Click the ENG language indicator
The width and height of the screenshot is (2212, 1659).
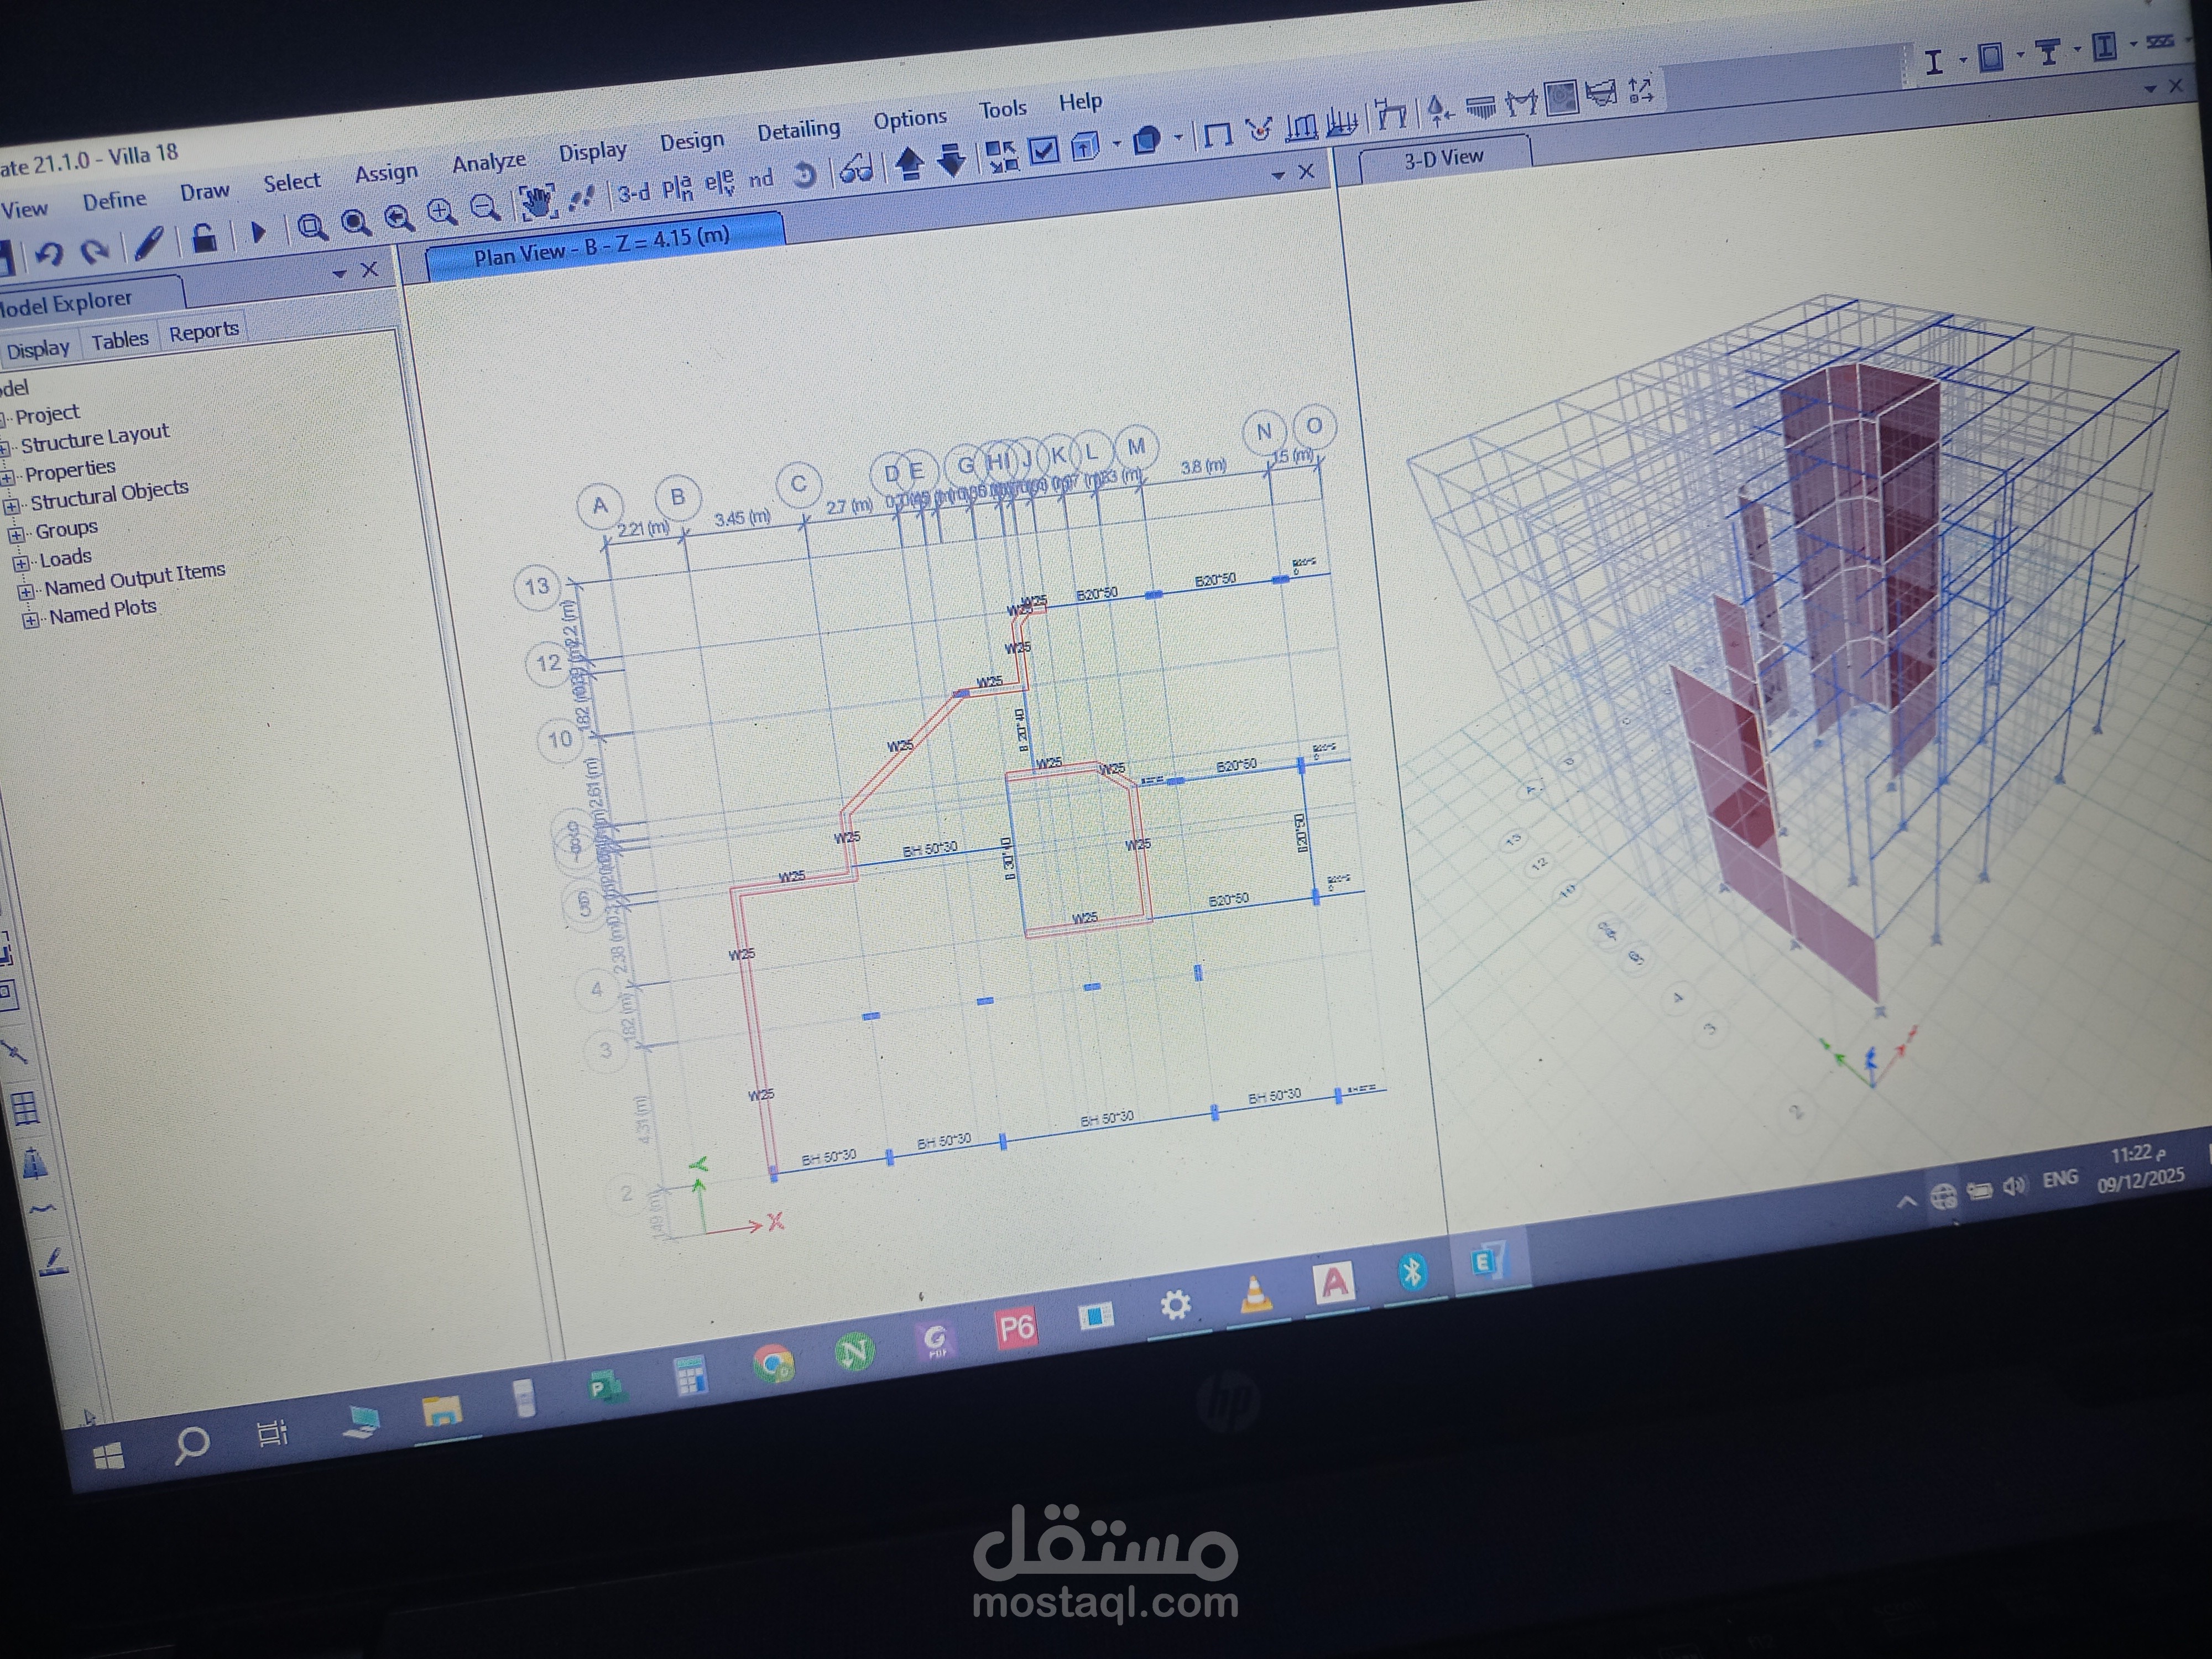click(2060, 1179)
